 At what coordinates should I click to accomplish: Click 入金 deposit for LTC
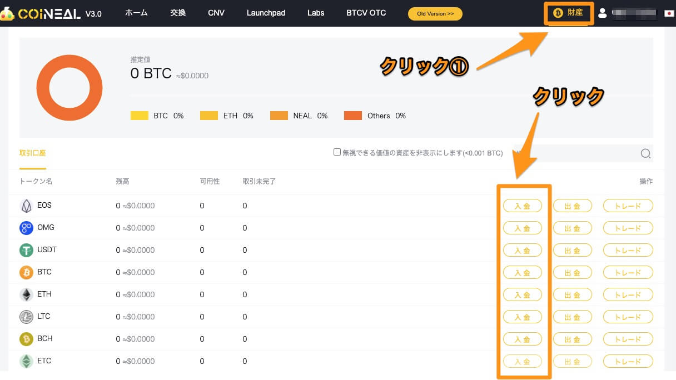coord(522,317)
